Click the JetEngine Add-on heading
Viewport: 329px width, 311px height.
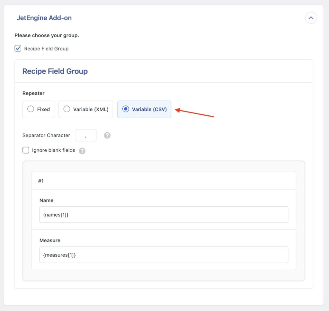[44, 18]
